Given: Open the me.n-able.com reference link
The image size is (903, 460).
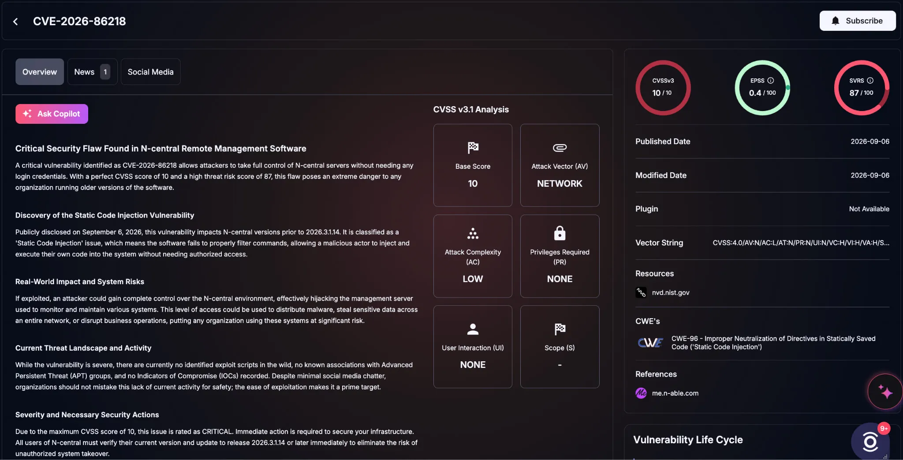Looking at the screenshot, I should click(x=675, y=393).
